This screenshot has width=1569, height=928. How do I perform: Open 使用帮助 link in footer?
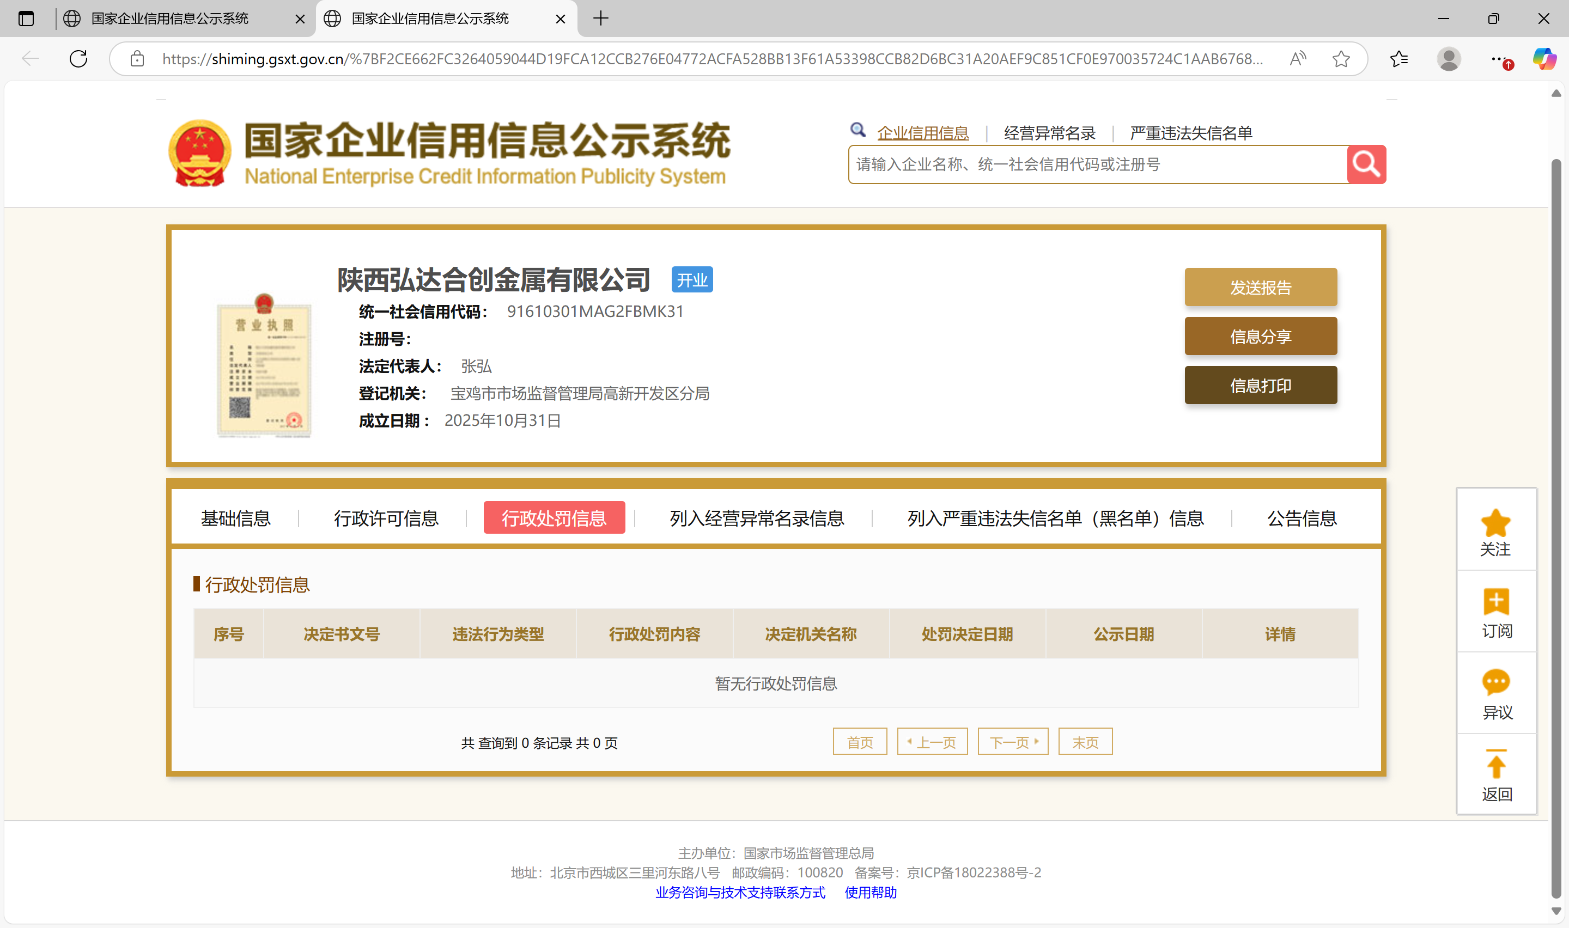(871, 893)
